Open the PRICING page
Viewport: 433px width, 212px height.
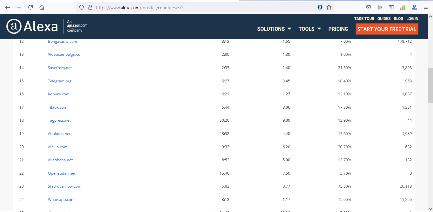338,29
